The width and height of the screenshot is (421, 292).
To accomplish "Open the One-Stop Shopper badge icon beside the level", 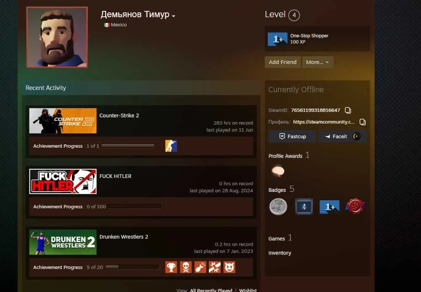I will 277,39.
